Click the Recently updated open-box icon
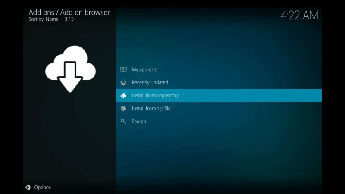 [x=123, y=82]
